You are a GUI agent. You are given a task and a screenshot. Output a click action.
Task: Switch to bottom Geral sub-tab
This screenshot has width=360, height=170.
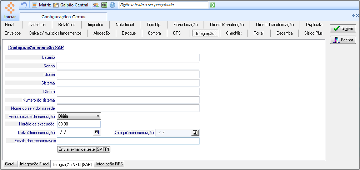9,164
